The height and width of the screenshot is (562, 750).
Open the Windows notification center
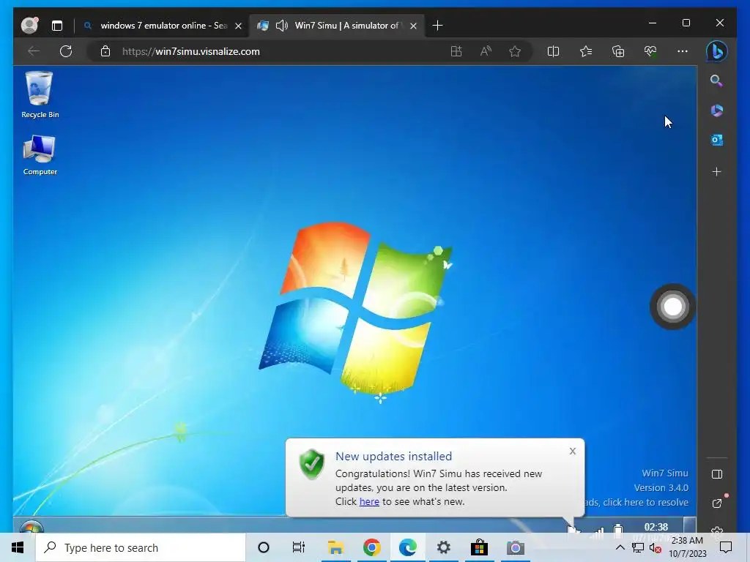[x=726, y=547]
